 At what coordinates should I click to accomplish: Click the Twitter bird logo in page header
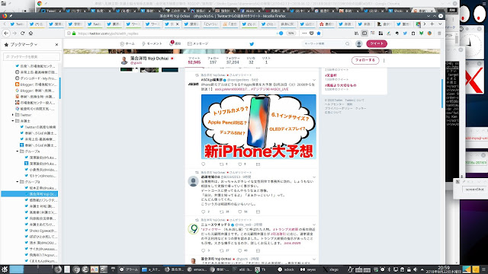[252, 44]
